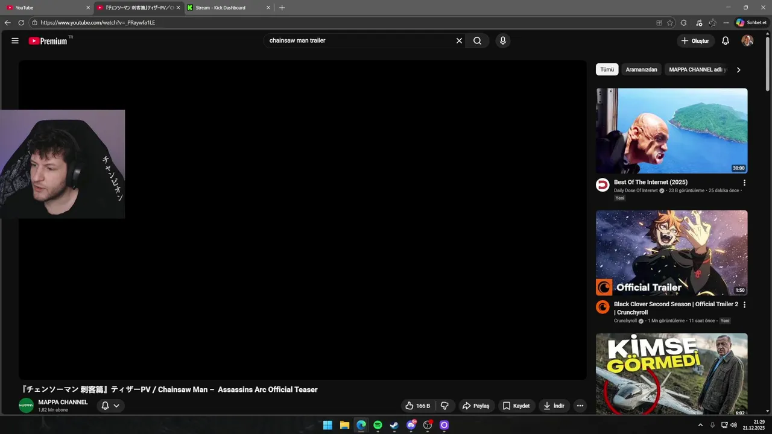Click the address bar URL
Image resolution: width=772 pixels, height=434 pixels.
point(98,22)
